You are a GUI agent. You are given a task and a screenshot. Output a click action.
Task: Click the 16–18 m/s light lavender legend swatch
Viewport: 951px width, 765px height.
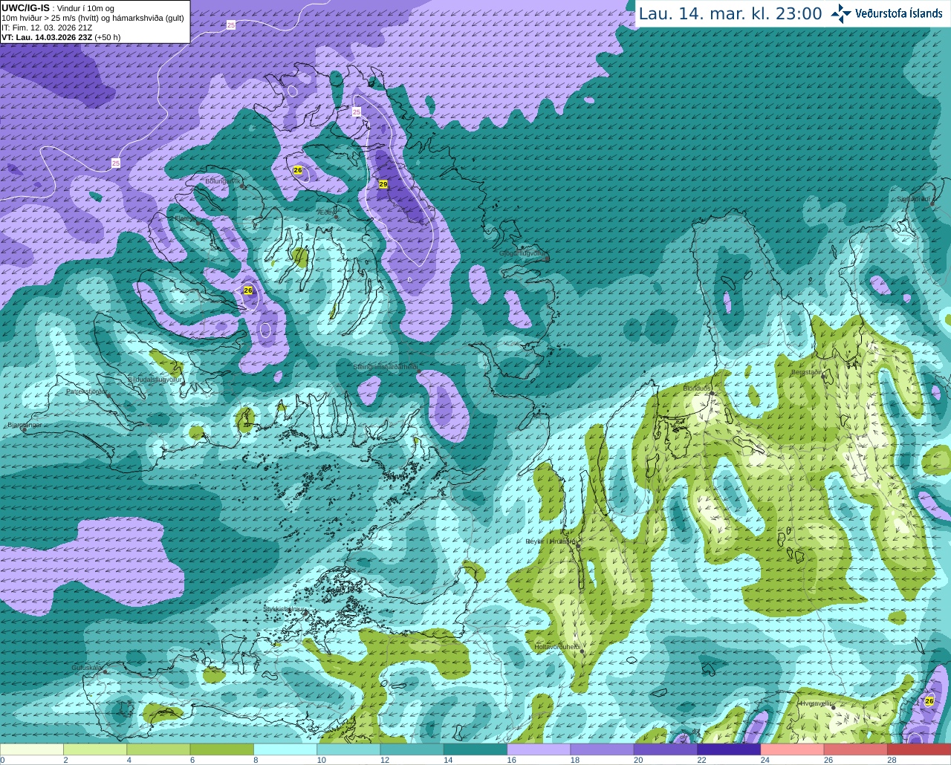539,749
